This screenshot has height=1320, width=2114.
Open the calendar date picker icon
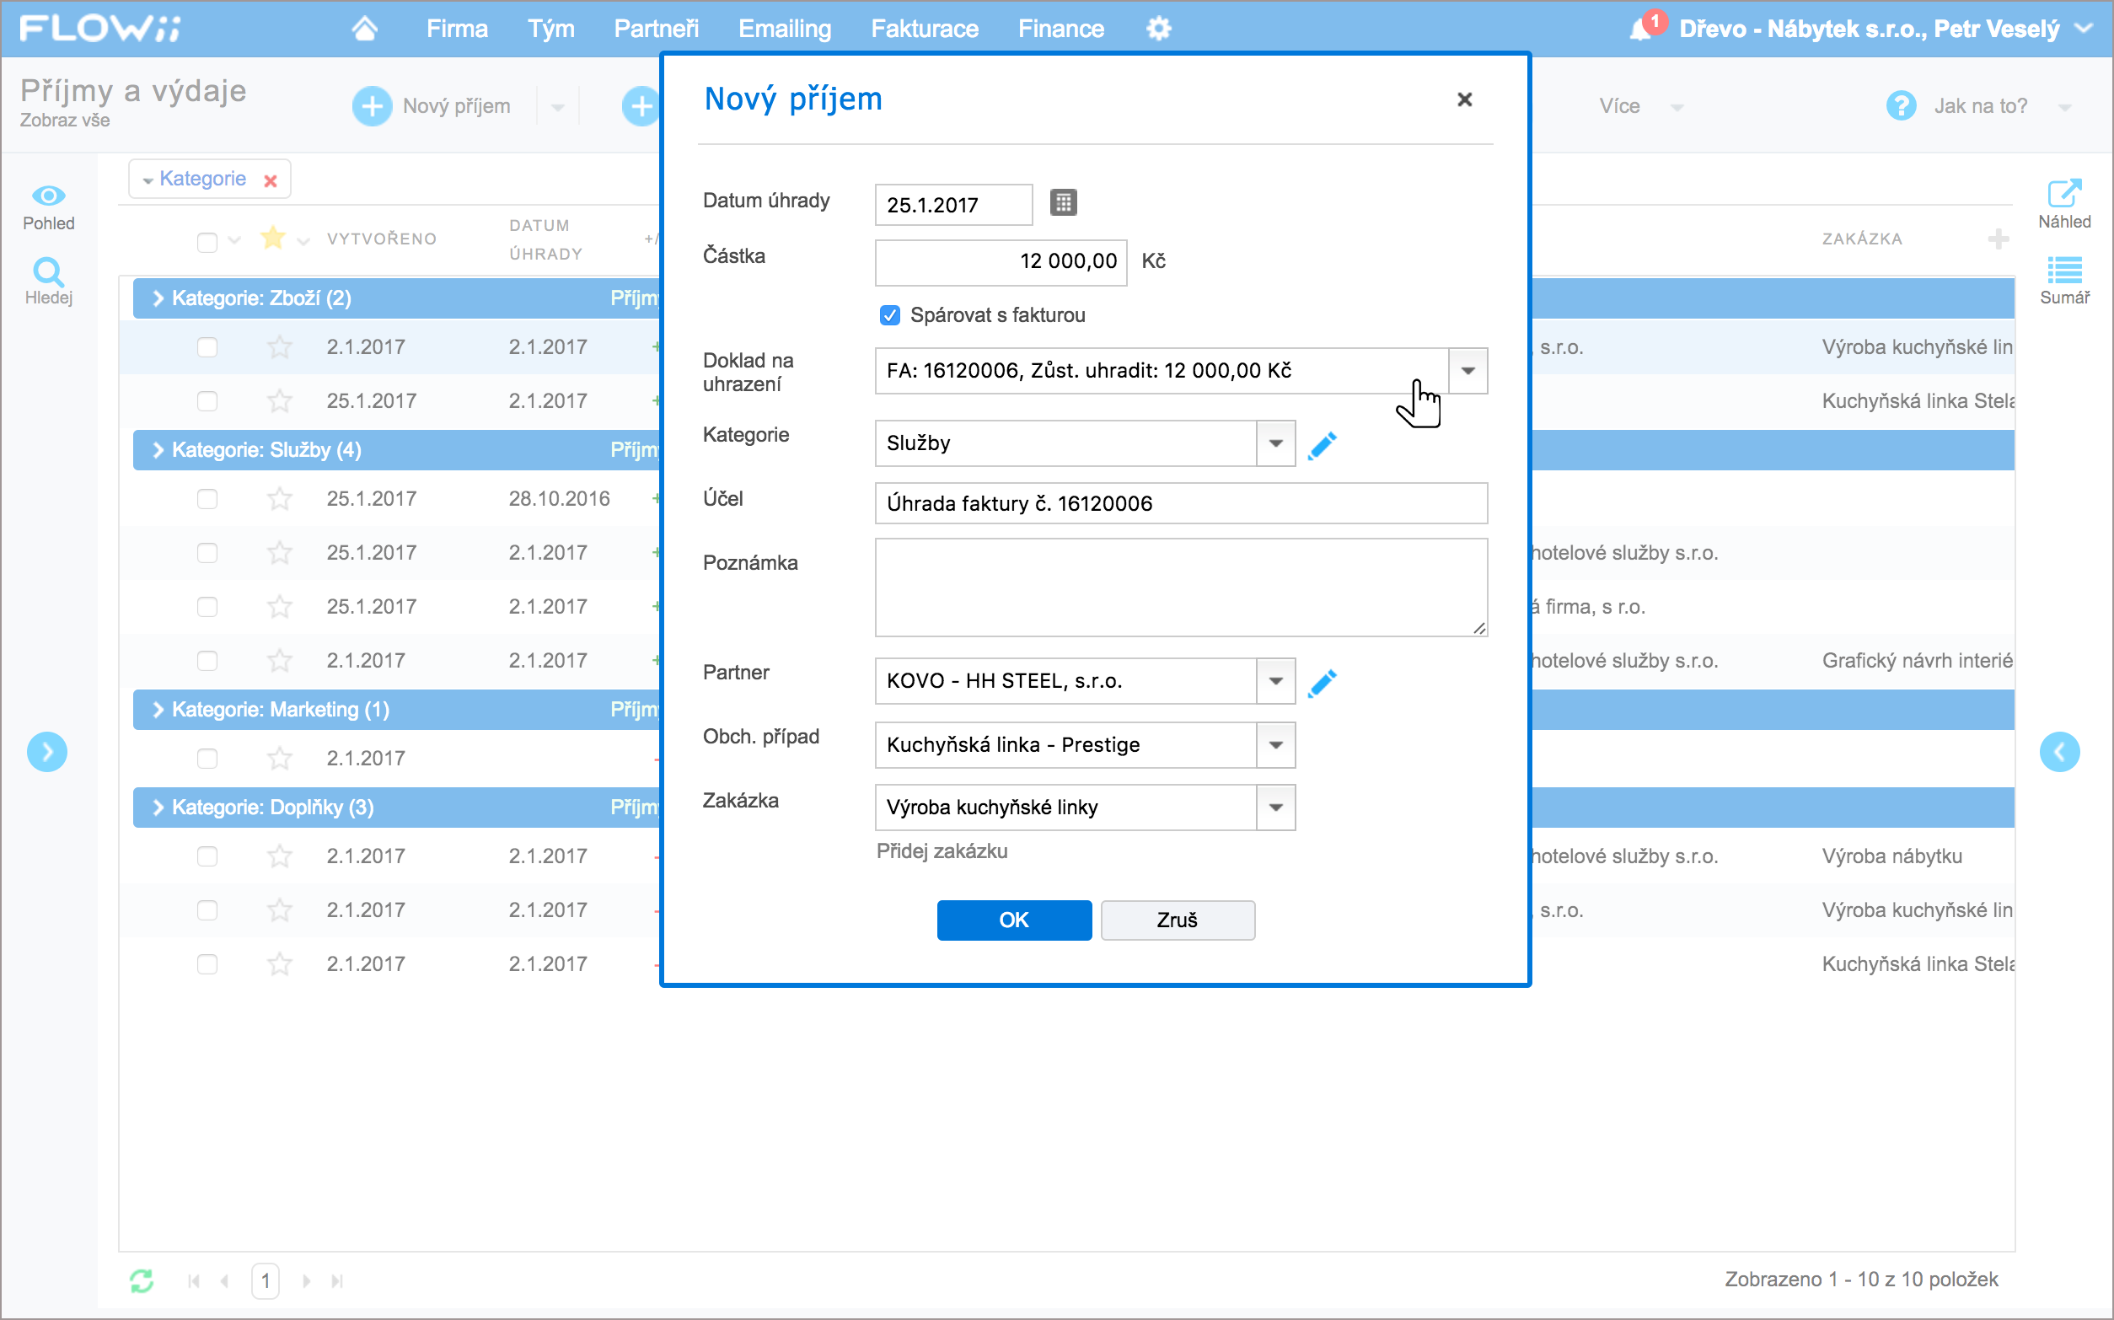[x=1062, y=202]
